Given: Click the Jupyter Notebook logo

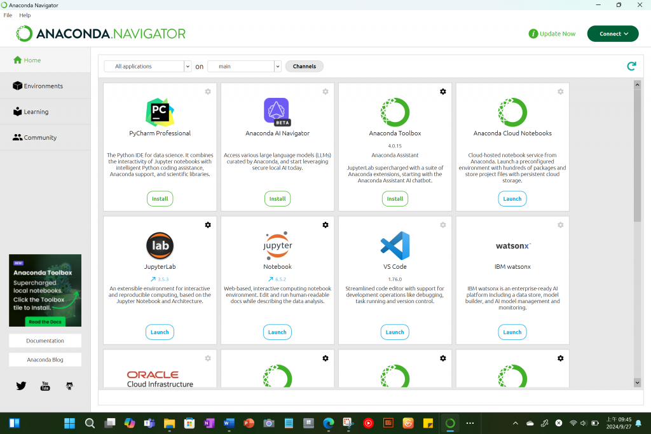Looking at the screenshot, I should pyautogui.click(x=277, y=246).
